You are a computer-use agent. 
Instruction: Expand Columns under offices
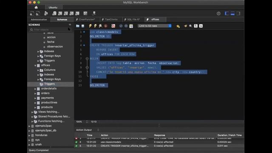[38, 70]
